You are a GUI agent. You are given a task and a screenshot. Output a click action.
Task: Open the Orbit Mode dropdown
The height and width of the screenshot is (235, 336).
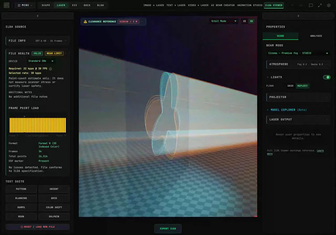pos(224,21)
